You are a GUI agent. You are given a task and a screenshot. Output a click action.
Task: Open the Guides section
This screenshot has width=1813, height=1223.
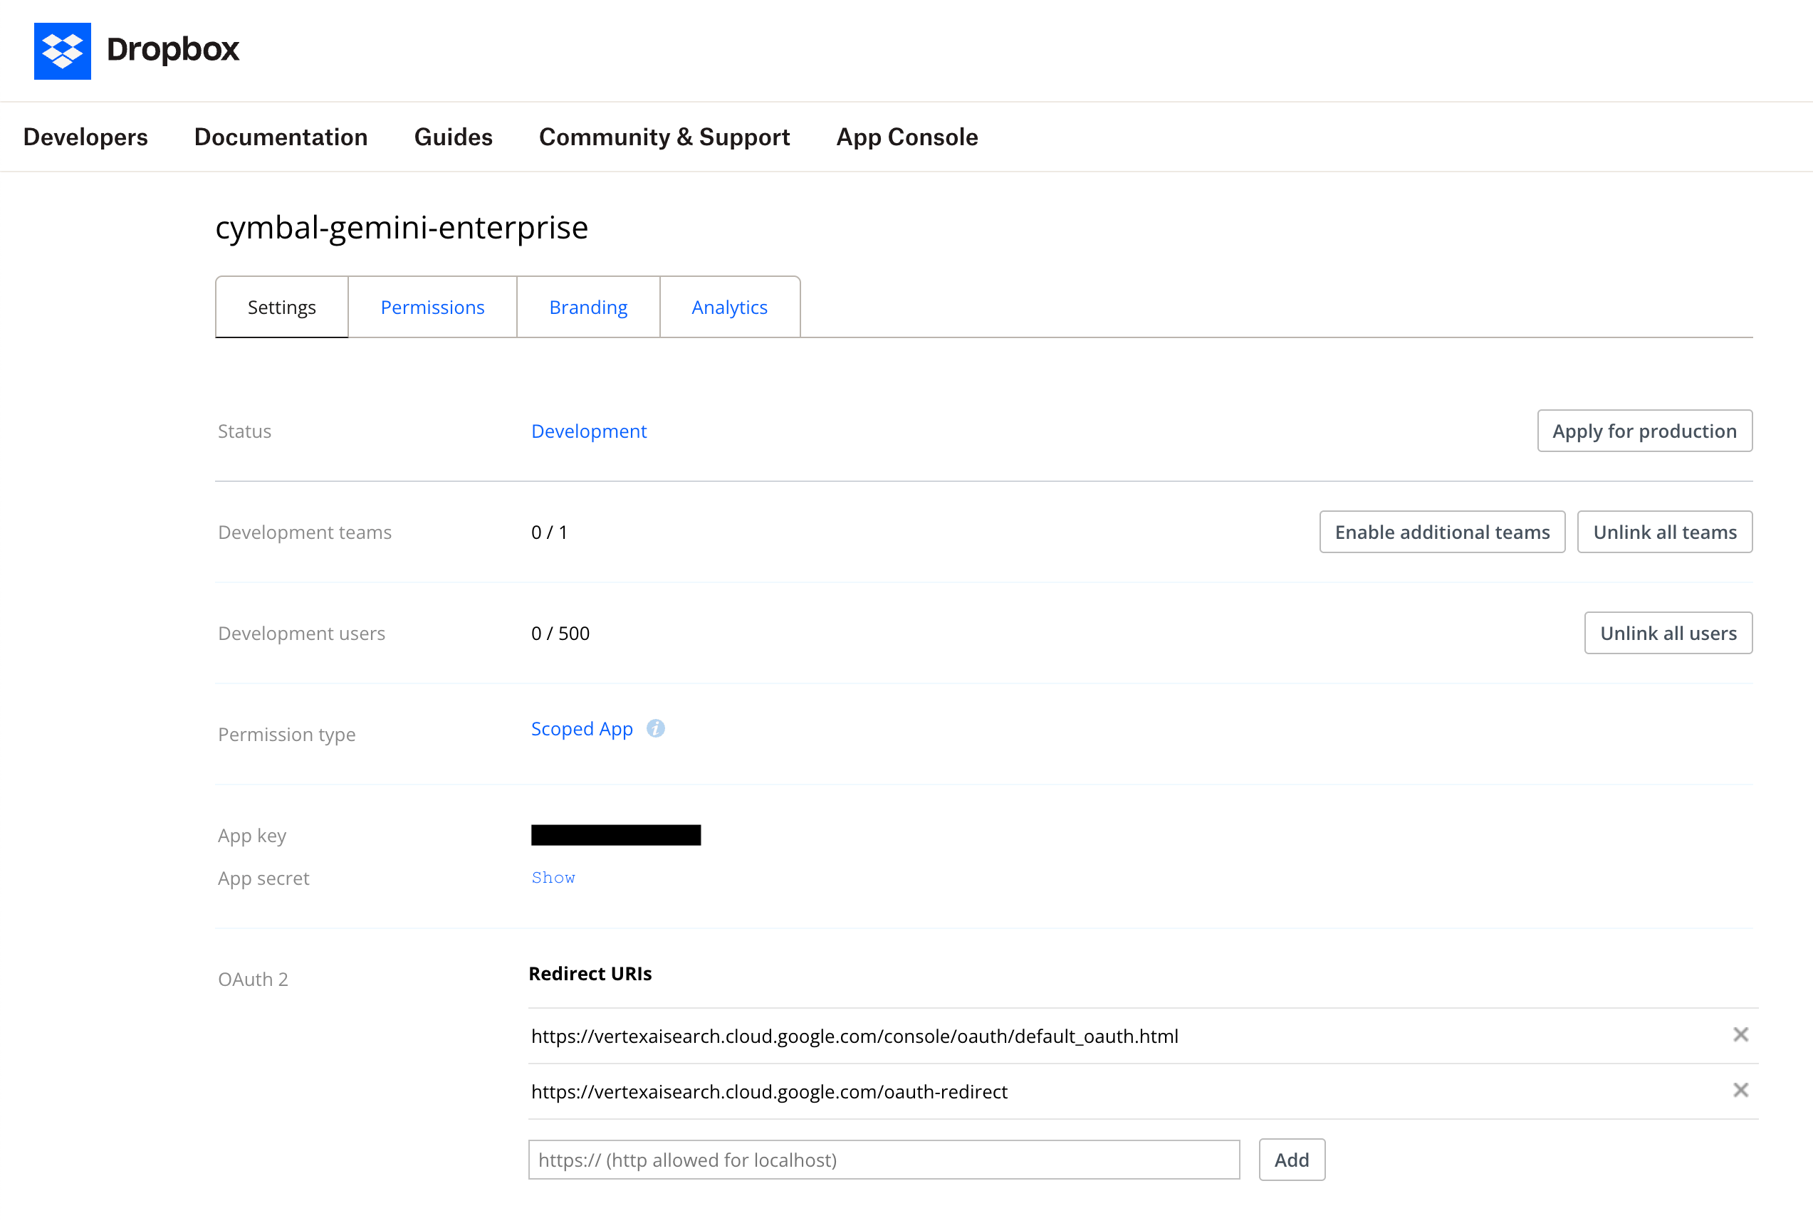point(453,137)
